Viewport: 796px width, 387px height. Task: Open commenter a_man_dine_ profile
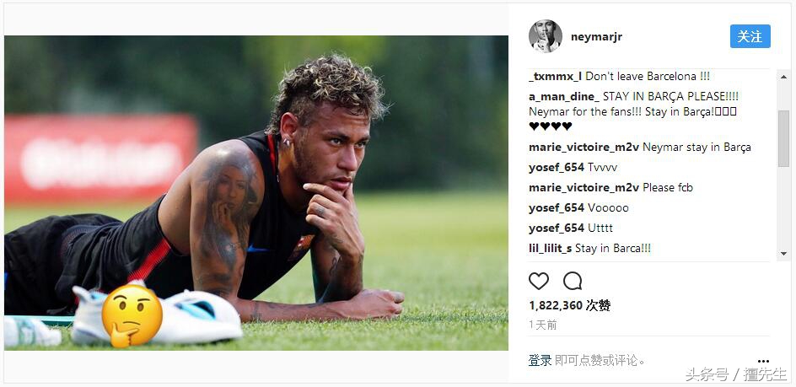pos(564,96)
